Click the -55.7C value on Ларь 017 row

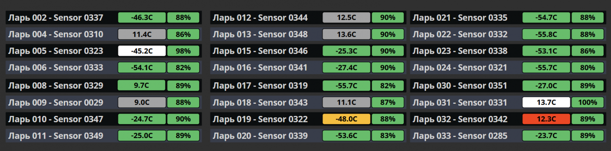coord(346,85)
